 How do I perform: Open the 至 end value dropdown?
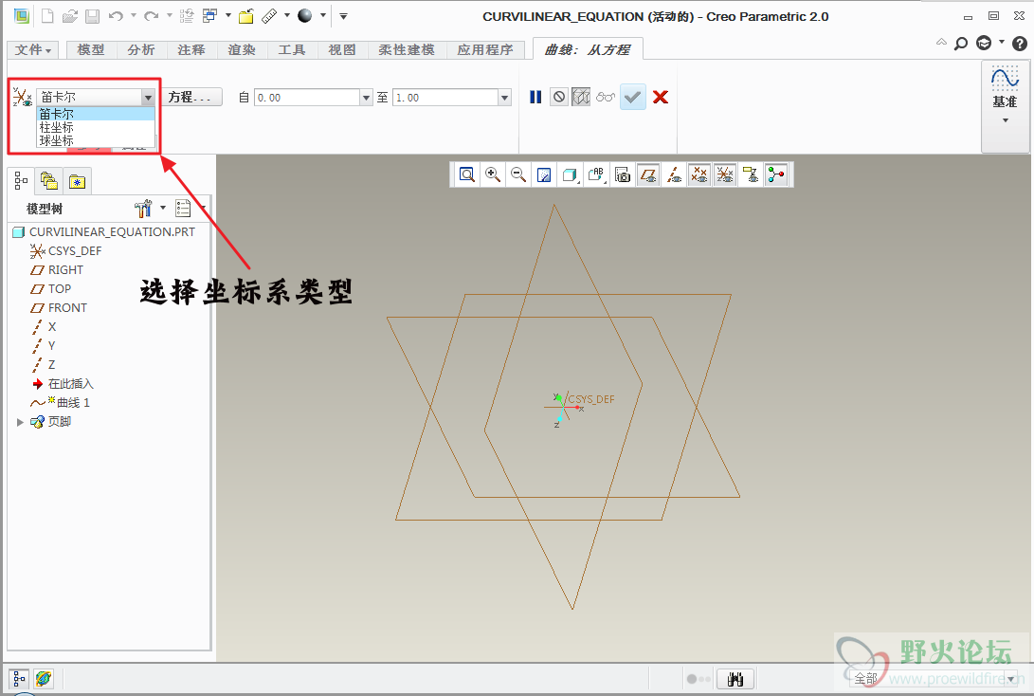point(505,98)
